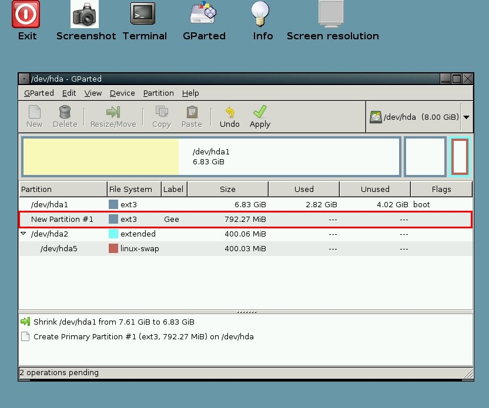Click the Flags column header
The height and width of the screenshot is (408, 489).
tap(441, 189)
